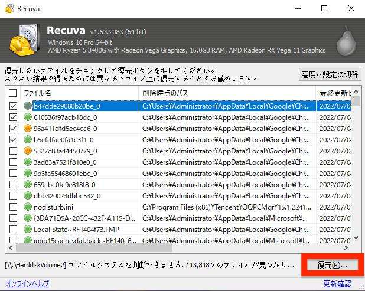
Task: Click green status dot of dbb320023dbbc532_0
Action: click(28, 196)
